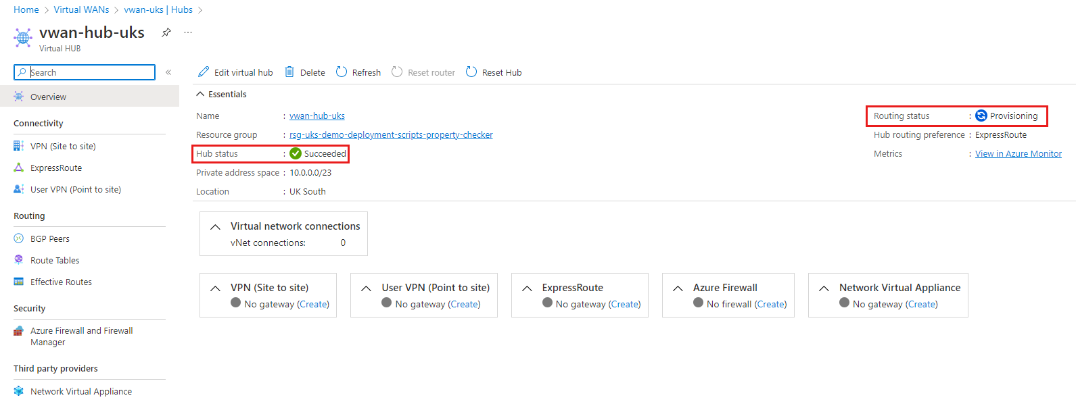Open Network Virtual Appliance under Third party providers
Image resolution: width=1076 pixels, height=406 pixels.
(x=81, y=391)
